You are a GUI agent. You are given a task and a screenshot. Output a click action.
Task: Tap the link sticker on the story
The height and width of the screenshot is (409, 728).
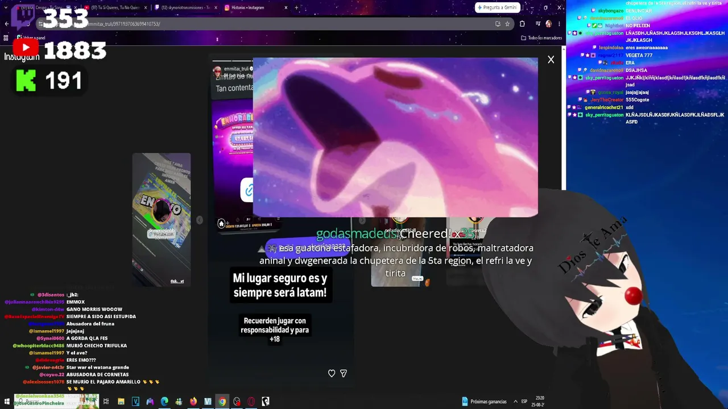247,190
